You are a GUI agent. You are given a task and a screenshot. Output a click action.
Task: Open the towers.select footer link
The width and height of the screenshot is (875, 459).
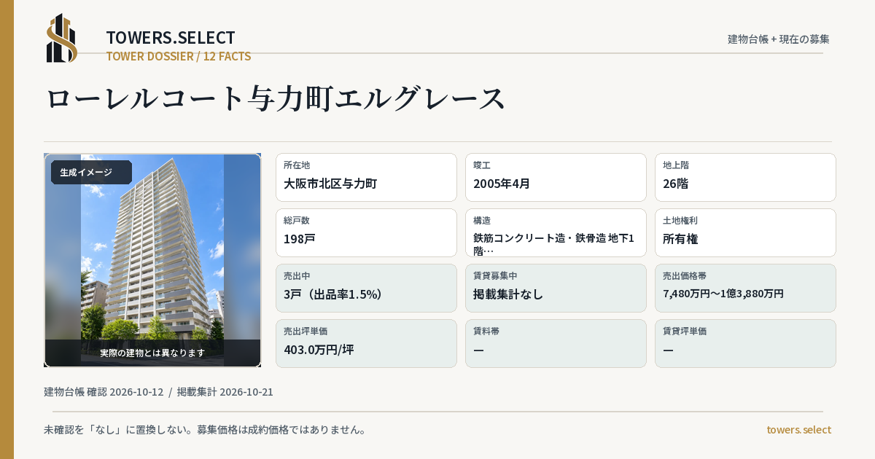[x=798, y=430]
